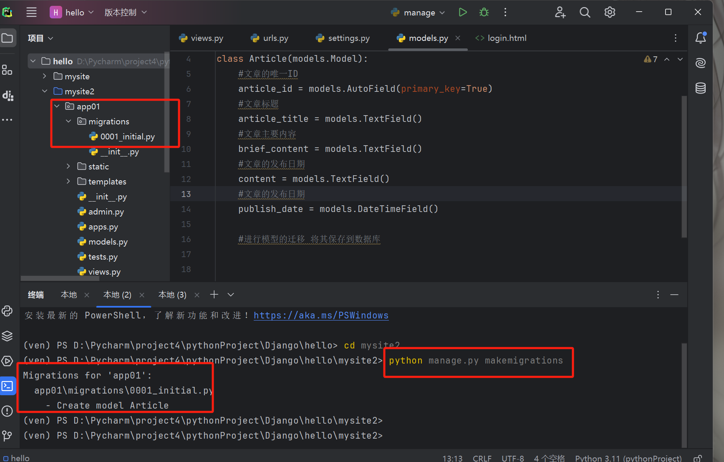Screen dimensions: 724x462
Task: Open tests.py in project tree
Action: point(103,257)
